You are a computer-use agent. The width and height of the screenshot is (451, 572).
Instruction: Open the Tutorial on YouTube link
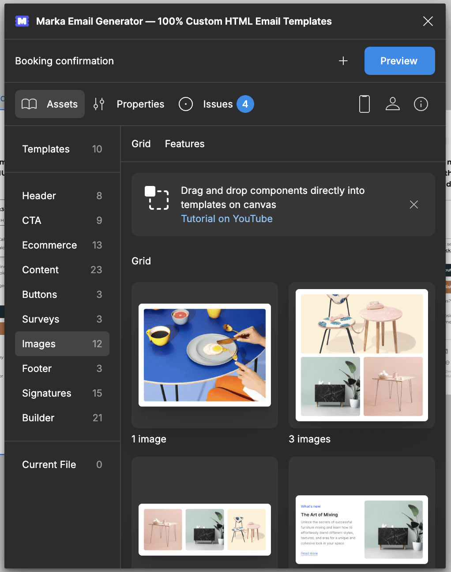click(x=227, y=219)
